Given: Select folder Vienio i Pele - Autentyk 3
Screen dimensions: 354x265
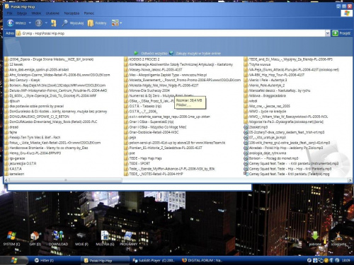Looking at the screenshot, I should click(x=268, y=80).
